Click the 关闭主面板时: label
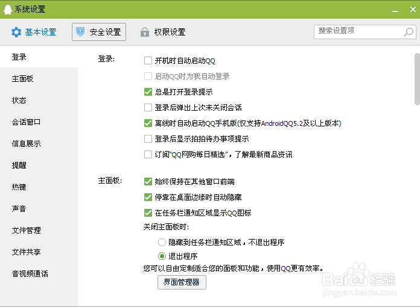The image size is (420, 307). click(x=166, y=227)
